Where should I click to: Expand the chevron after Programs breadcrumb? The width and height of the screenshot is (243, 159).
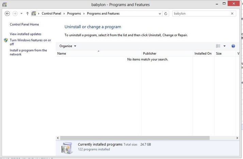point(84,14)
